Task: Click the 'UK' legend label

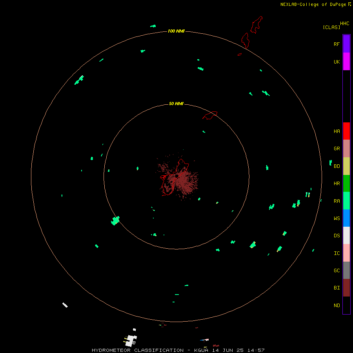Action: pos(337,62)
